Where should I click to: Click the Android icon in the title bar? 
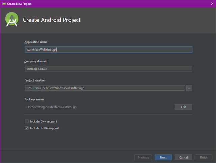pos(4,3)
